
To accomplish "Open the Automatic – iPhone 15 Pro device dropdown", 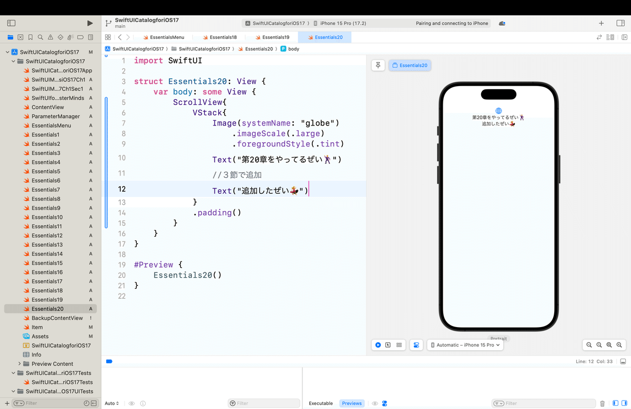I will 465,345.
